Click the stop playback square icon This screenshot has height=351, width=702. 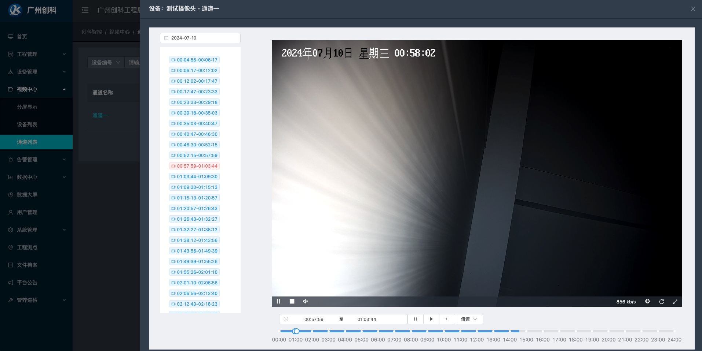292,301
